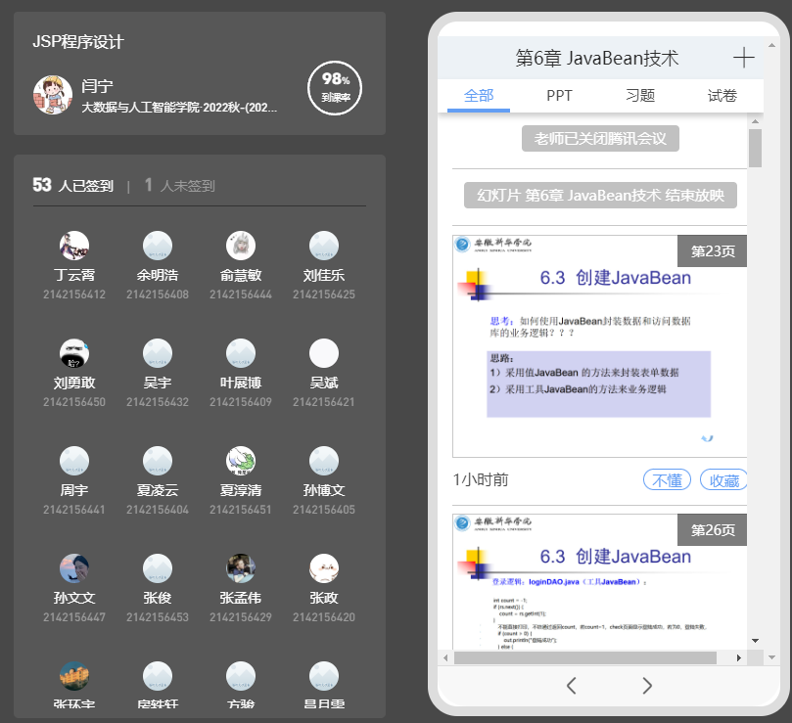Open slide thumbnail for 第23页
The image size is (792, 723).
click(x=599, y=346)
